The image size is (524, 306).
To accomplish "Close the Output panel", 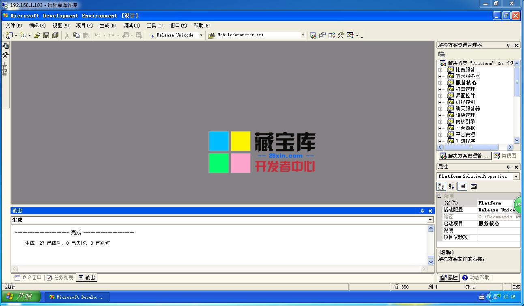I will tap(430, 211).
